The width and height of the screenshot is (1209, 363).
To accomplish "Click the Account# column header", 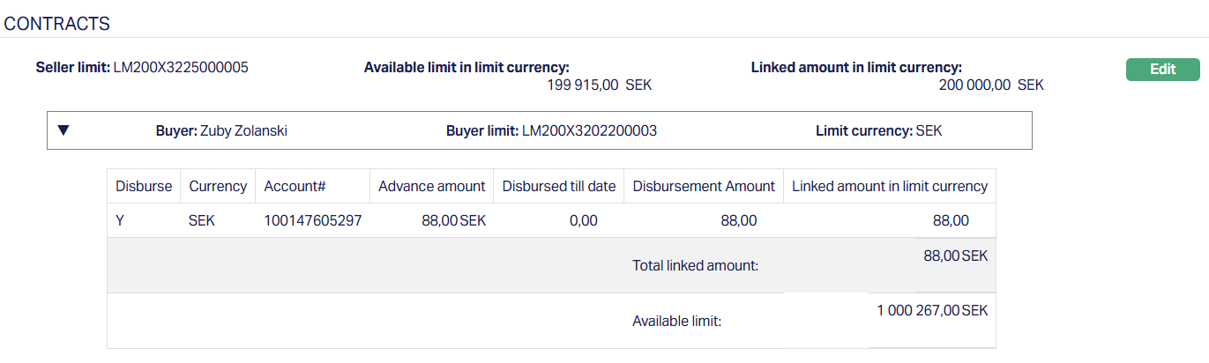I will pos(295,187).
